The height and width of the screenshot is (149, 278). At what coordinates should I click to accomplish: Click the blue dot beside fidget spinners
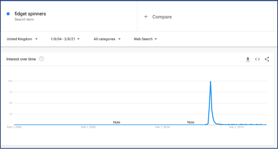[8, 14]
